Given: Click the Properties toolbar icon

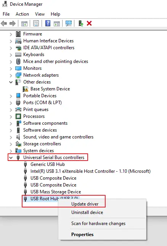Looking at the screenshot, I should click(x=36, y=23).
